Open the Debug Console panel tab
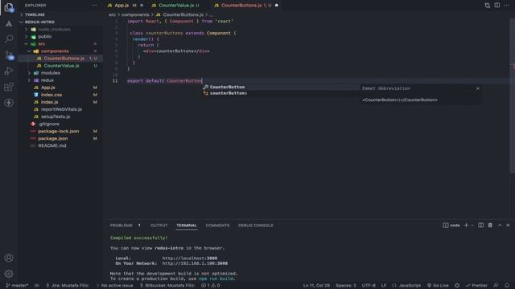The height and width of the screenshot is (289, 515). click(256, 225)
